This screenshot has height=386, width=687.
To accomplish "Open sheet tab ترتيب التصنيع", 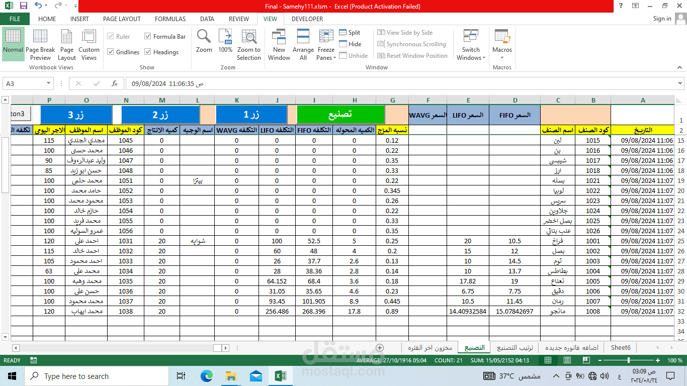I will 514,348.
